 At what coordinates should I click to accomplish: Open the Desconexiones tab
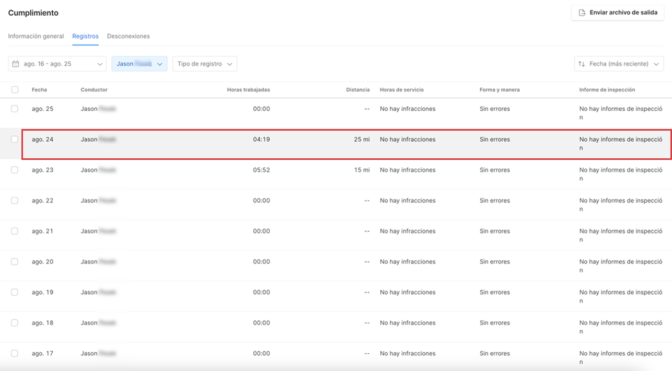click(129, 37)
